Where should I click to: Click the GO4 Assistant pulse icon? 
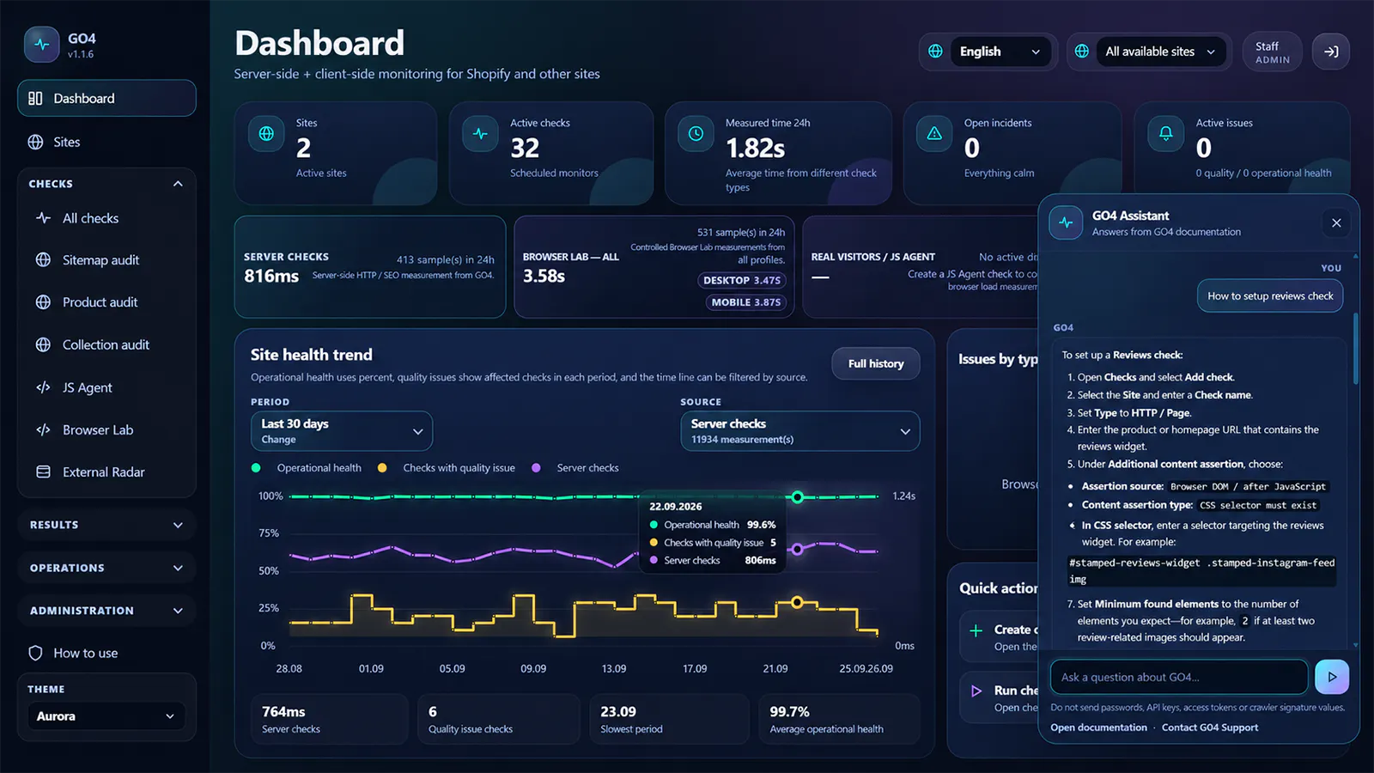(1066, 222)
